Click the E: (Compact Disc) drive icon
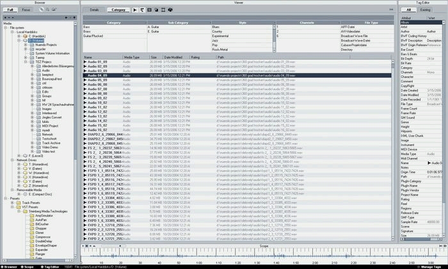 [26, 194]
